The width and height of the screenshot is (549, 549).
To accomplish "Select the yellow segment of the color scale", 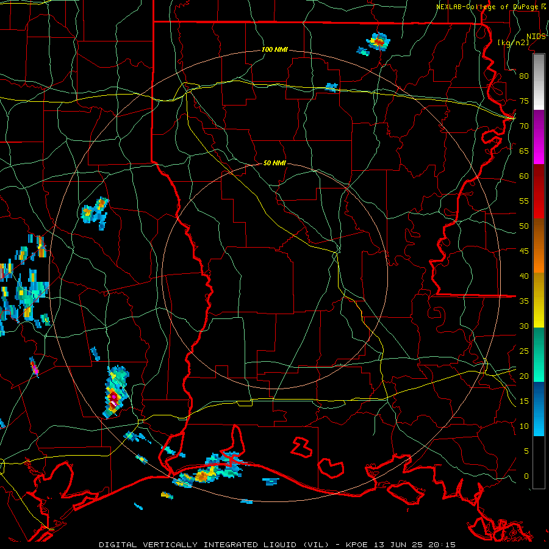I will 539,300.
